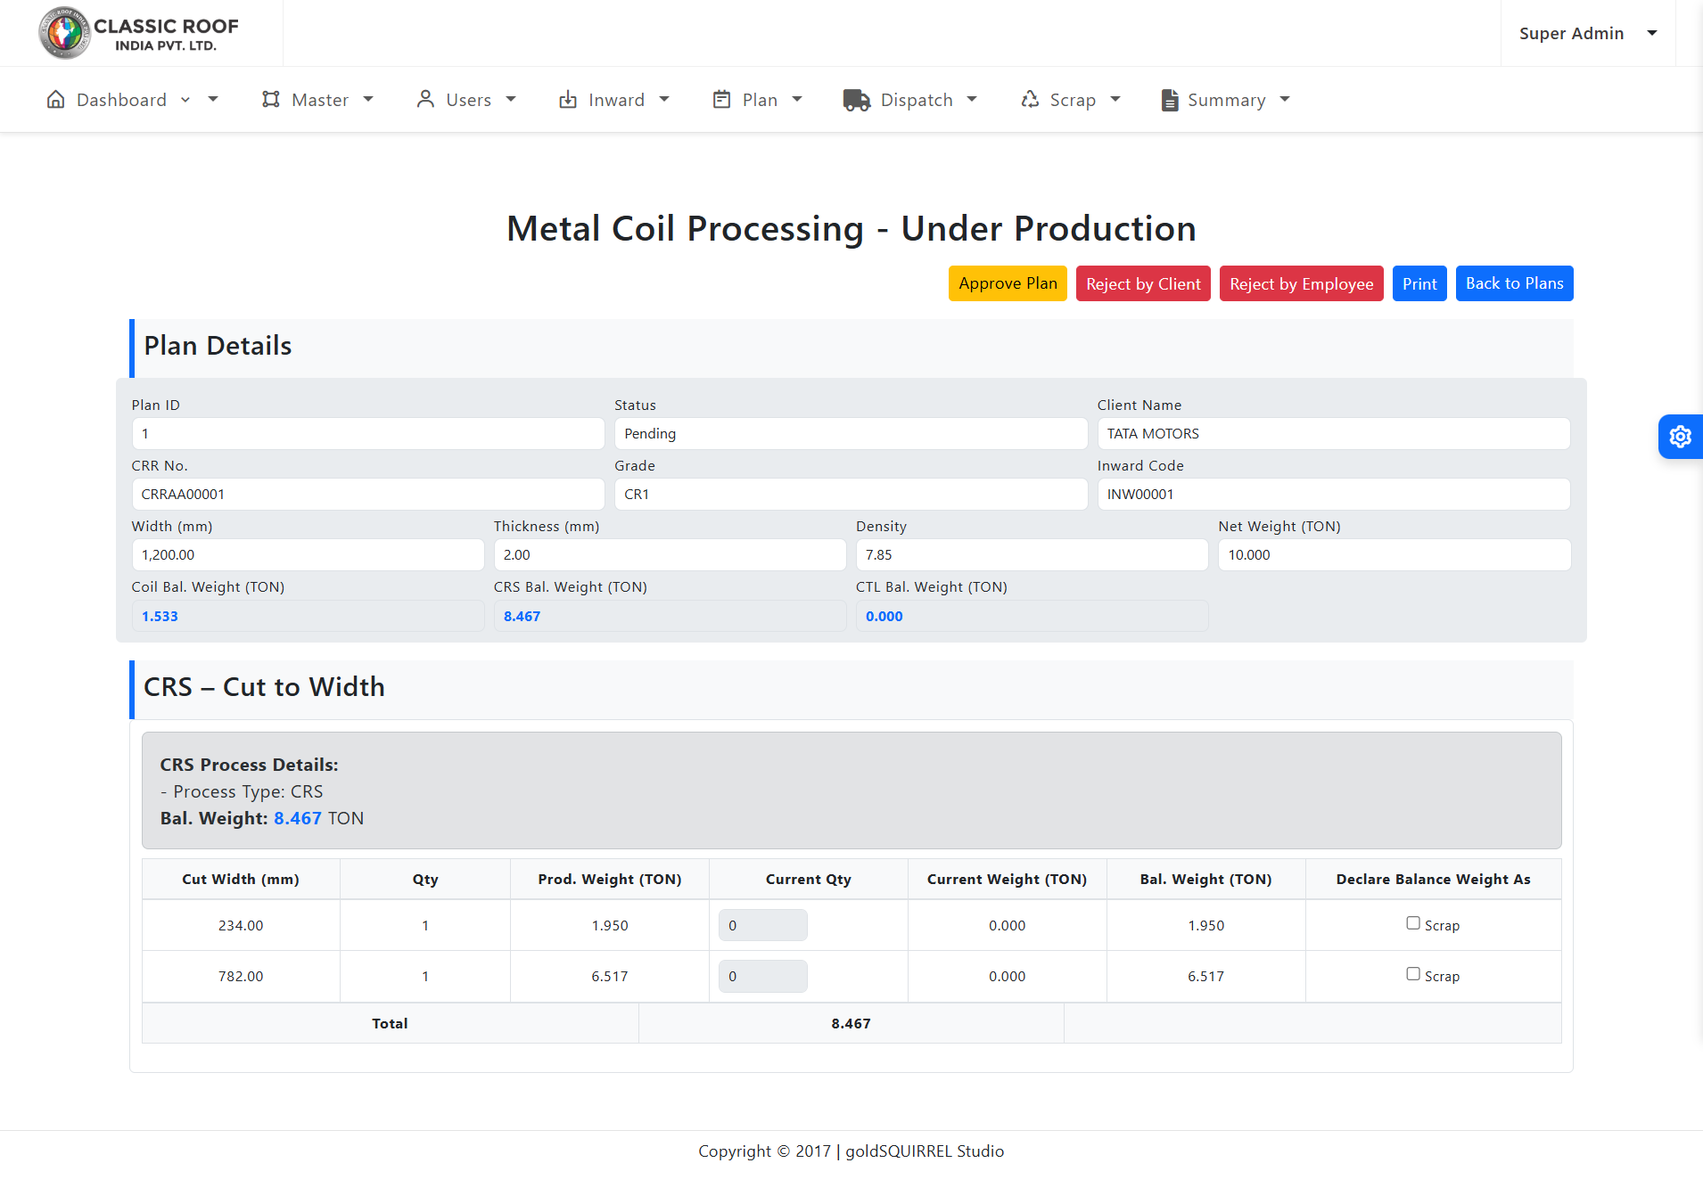The height and width of the screenshot is (1204, 1703).
Task: Expand the Summary menu caret
Action: [x=1285, y=100]
